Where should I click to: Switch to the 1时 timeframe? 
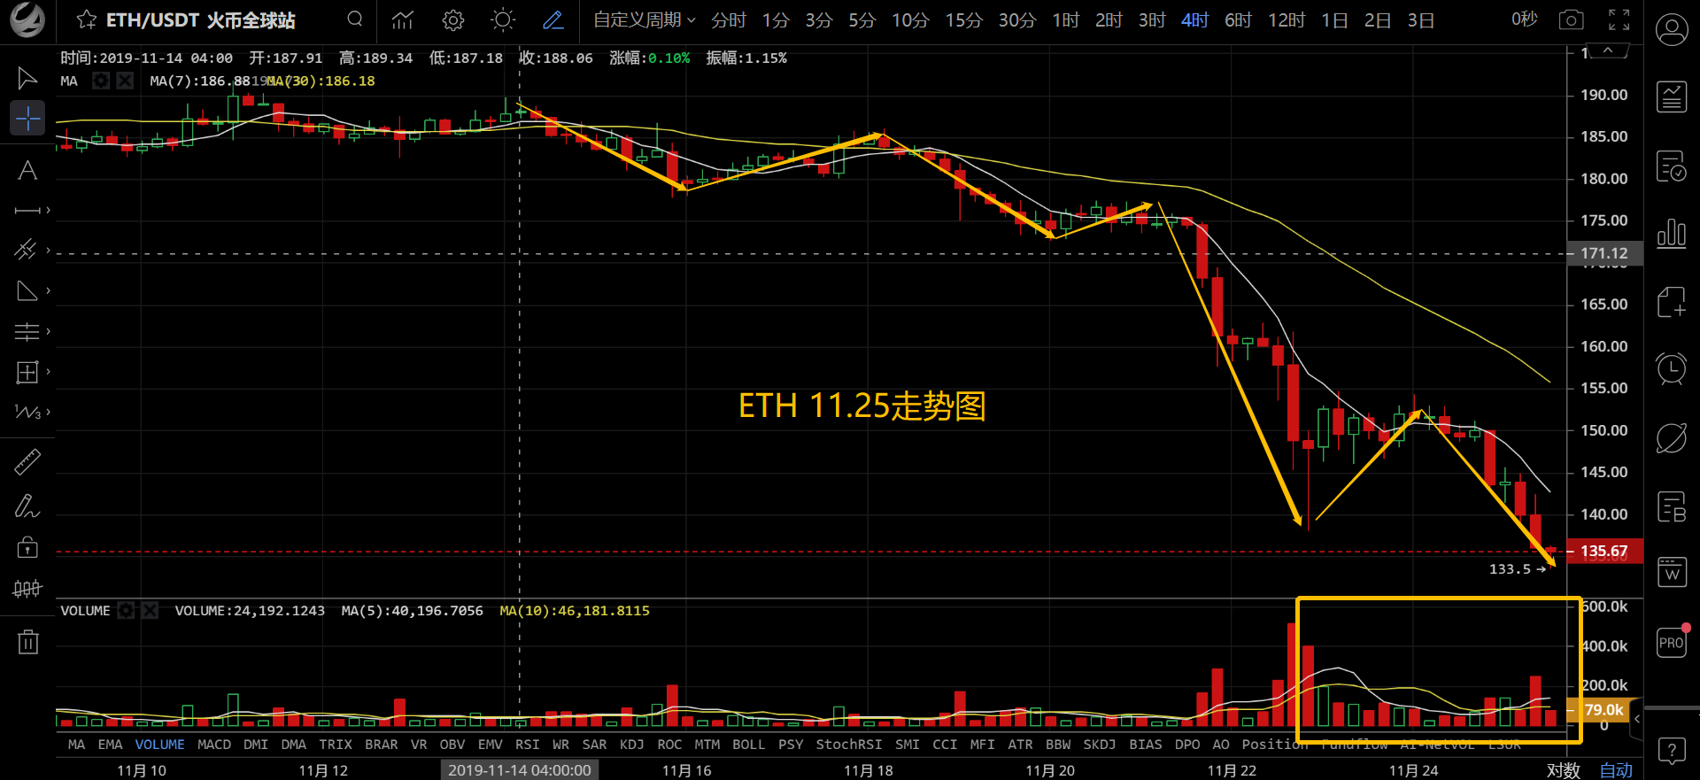tap(1065, 19)
